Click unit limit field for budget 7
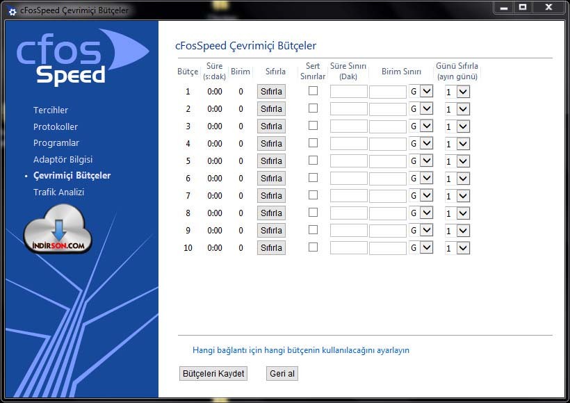Image resolution: width=570 pixels, height=403 pixels. pyautogui.click(x=387, y=196)
